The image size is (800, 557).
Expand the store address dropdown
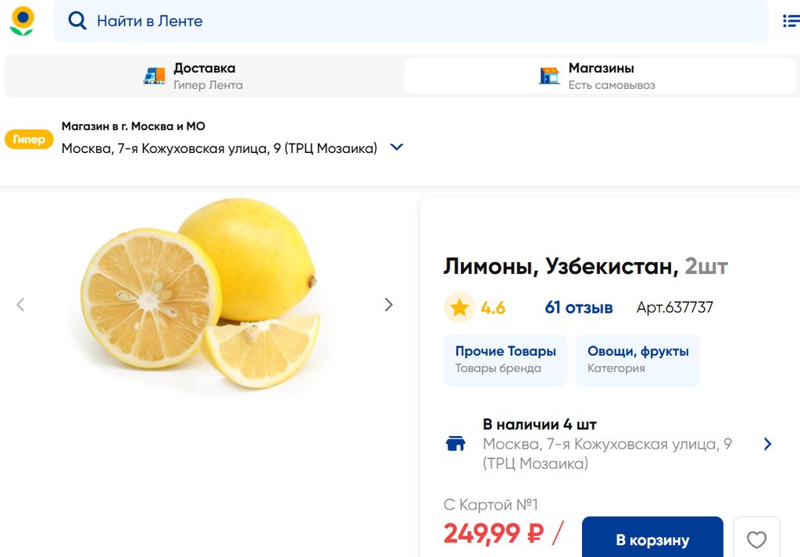397,147
